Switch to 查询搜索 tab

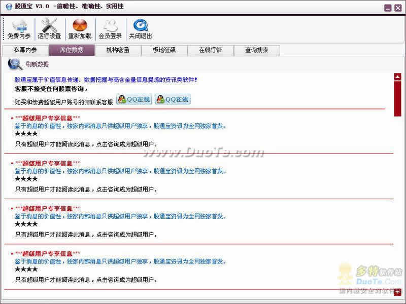(x=257, y=50)
